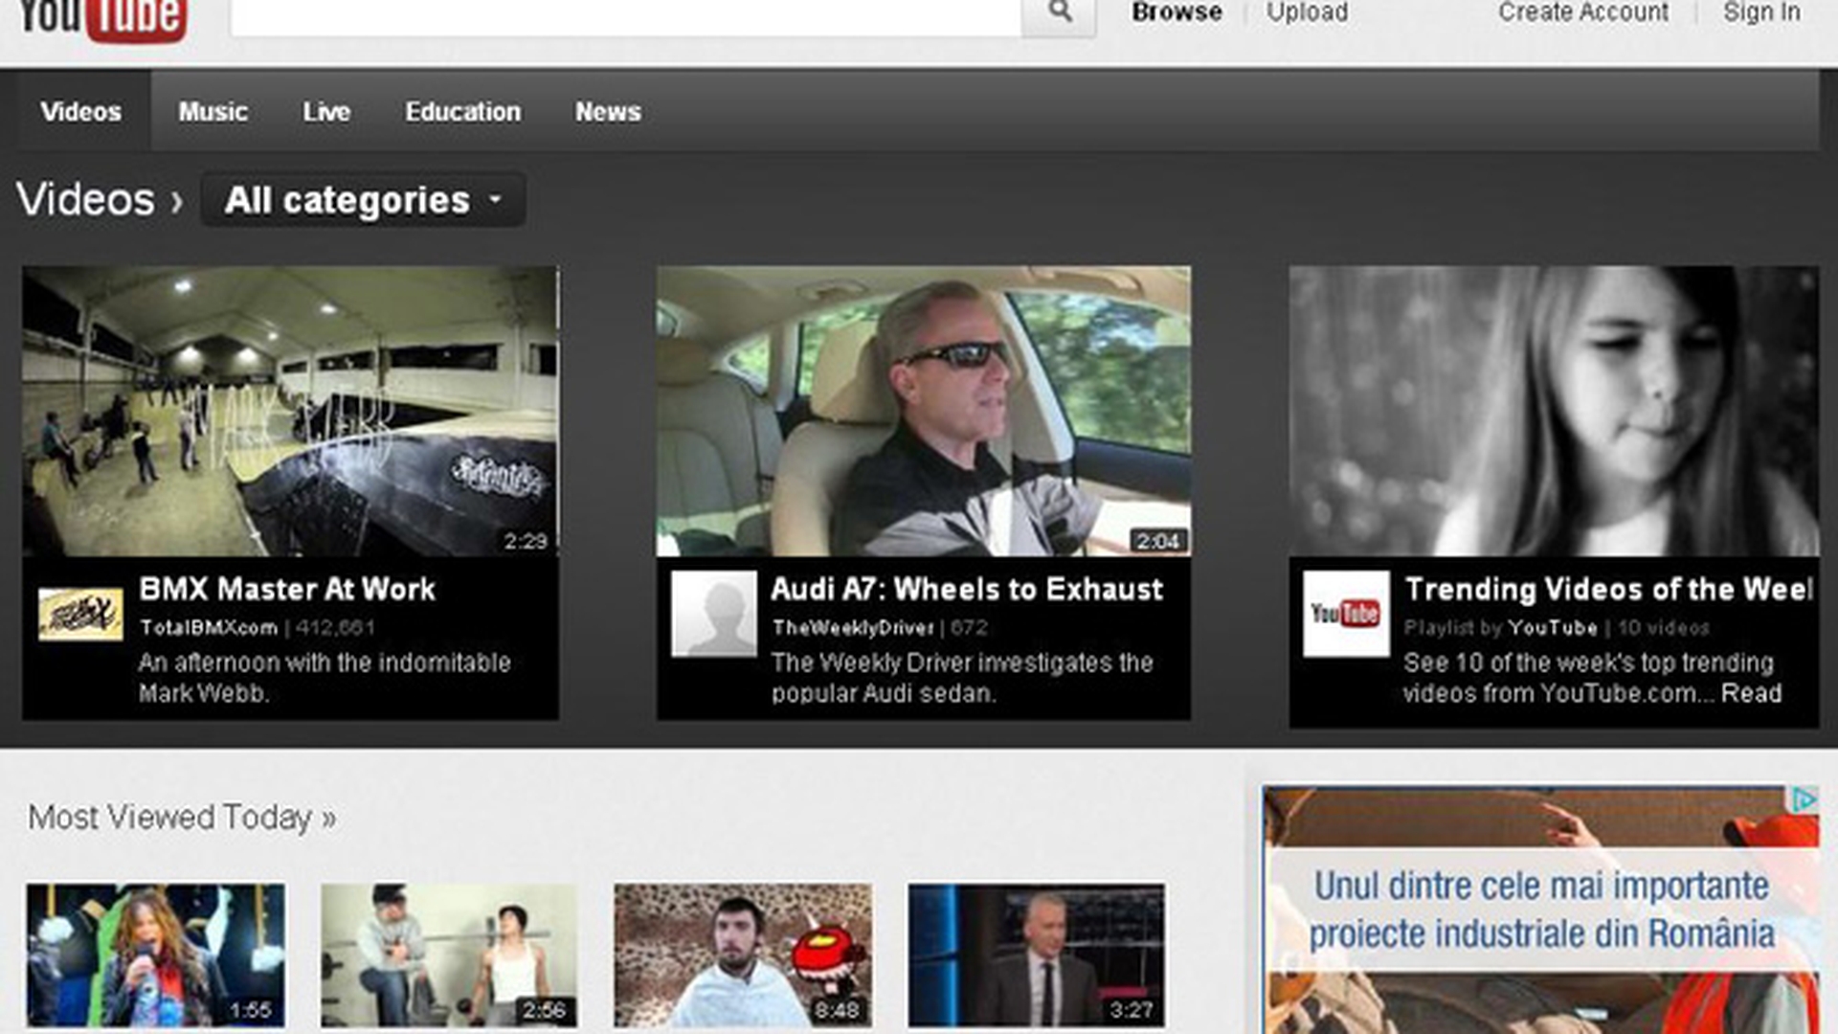The height and width of the screenshot is (1034, 1838).
Task: Click the search magnifier button
Action: tap(1059, 15)
